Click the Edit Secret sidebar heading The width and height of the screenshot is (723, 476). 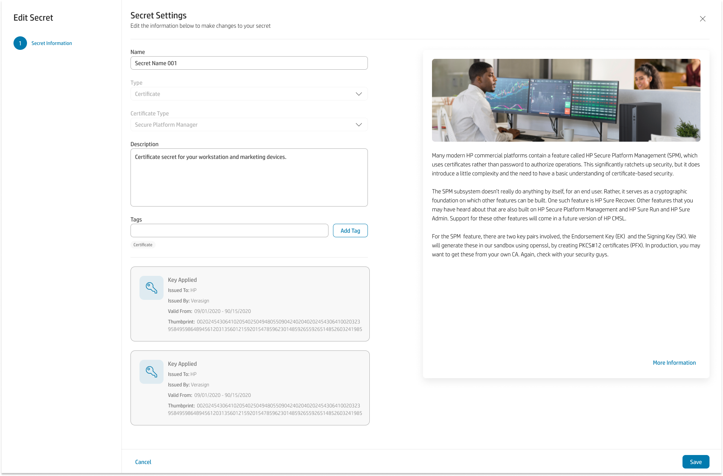click(x=33, y=18)
